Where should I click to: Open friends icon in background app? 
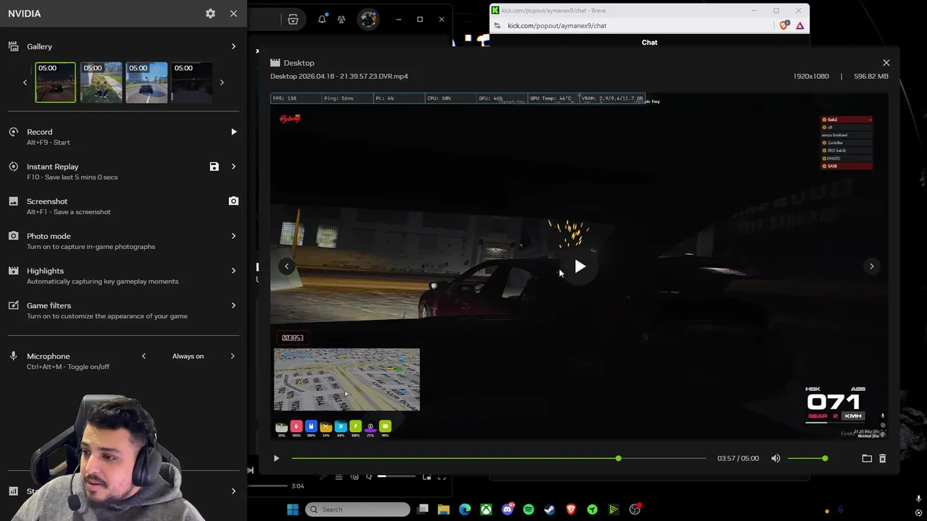click(x=341, y=20)
